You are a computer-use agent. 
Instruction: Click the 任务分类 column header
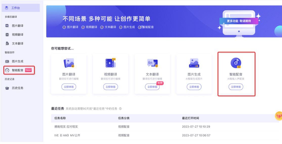(x=124, y=118)
